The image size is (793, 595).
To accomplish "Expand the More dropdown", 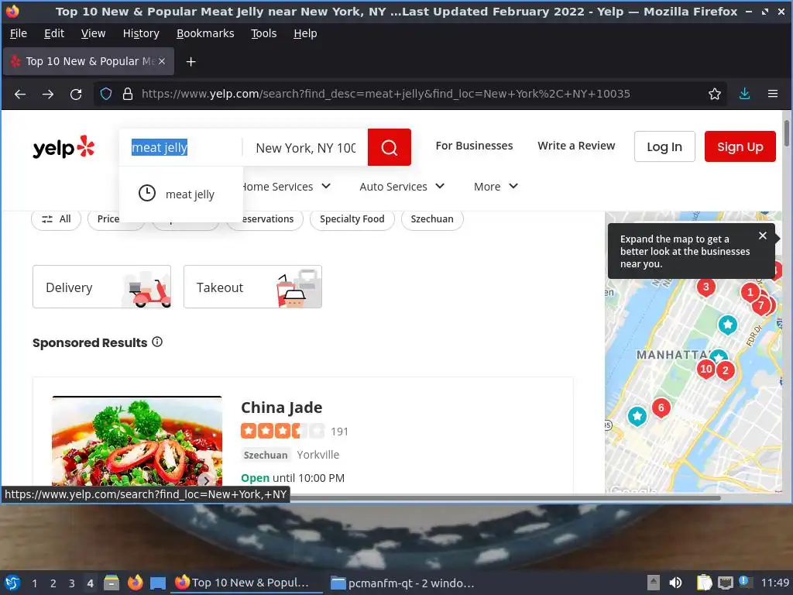I will tap(496, 187).
